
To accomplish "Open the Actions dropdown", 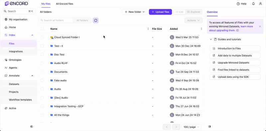I will click(194, 20).
